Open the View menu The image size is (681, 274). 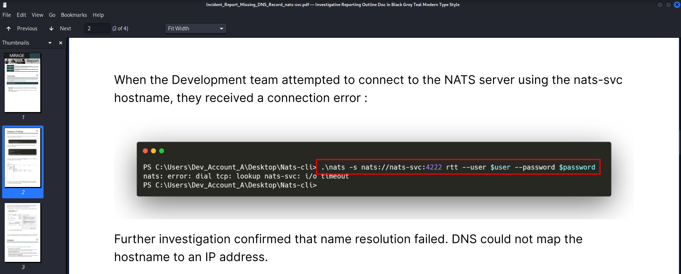[x=37, y=15]
